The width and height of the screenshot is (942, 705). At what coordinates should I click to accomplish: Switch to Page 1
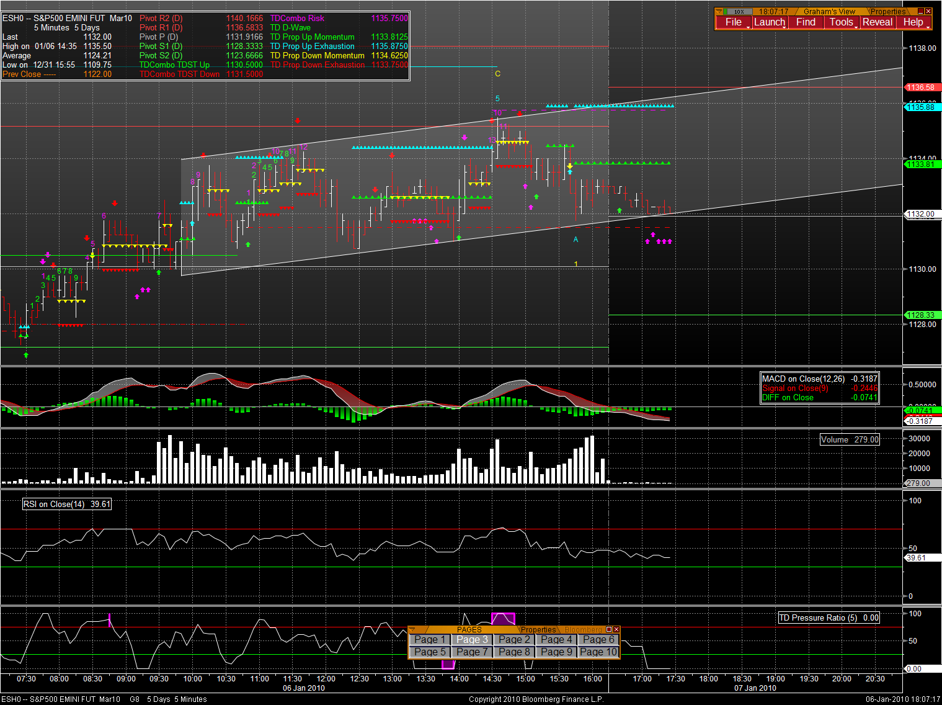(x=430, y=640)
